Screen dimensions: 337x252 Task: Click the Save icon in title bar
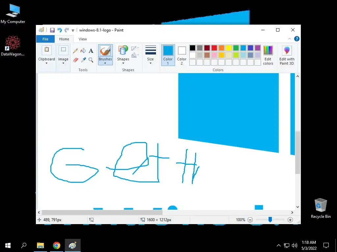pos(52,30)
